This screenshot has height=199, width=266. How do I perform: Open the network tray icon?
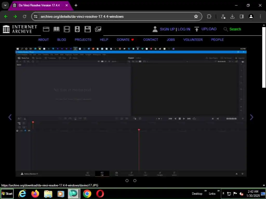(x=229, y=194)
